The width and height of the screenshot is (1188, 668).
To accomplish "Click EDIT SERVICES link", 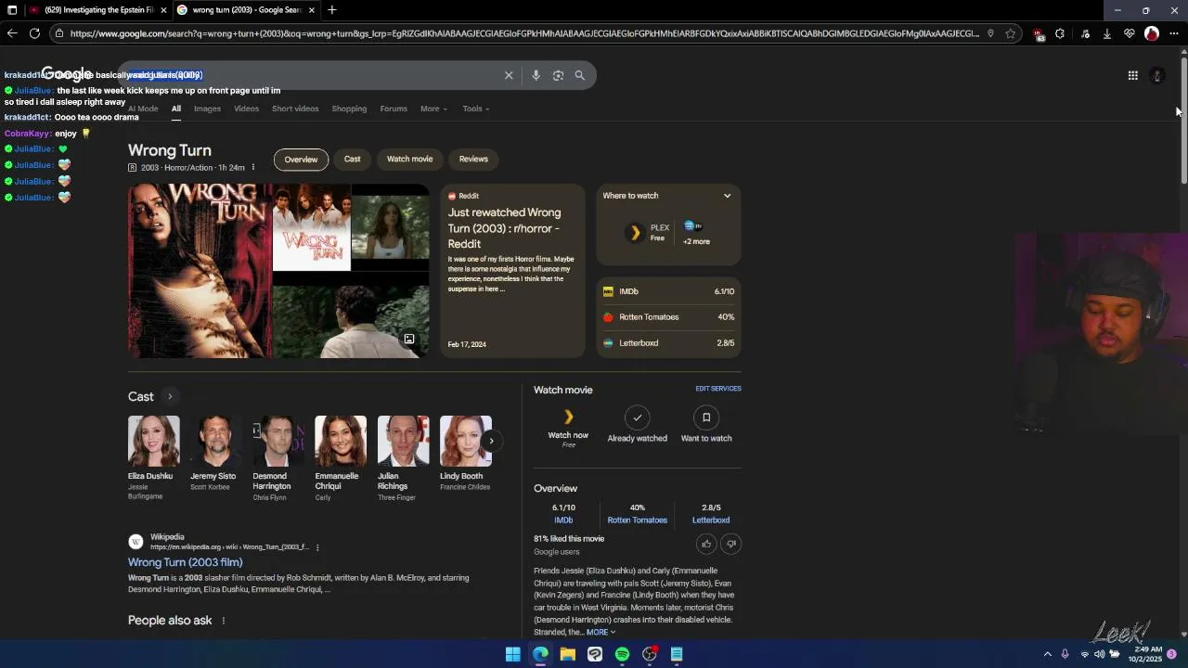I will [718, 389].
